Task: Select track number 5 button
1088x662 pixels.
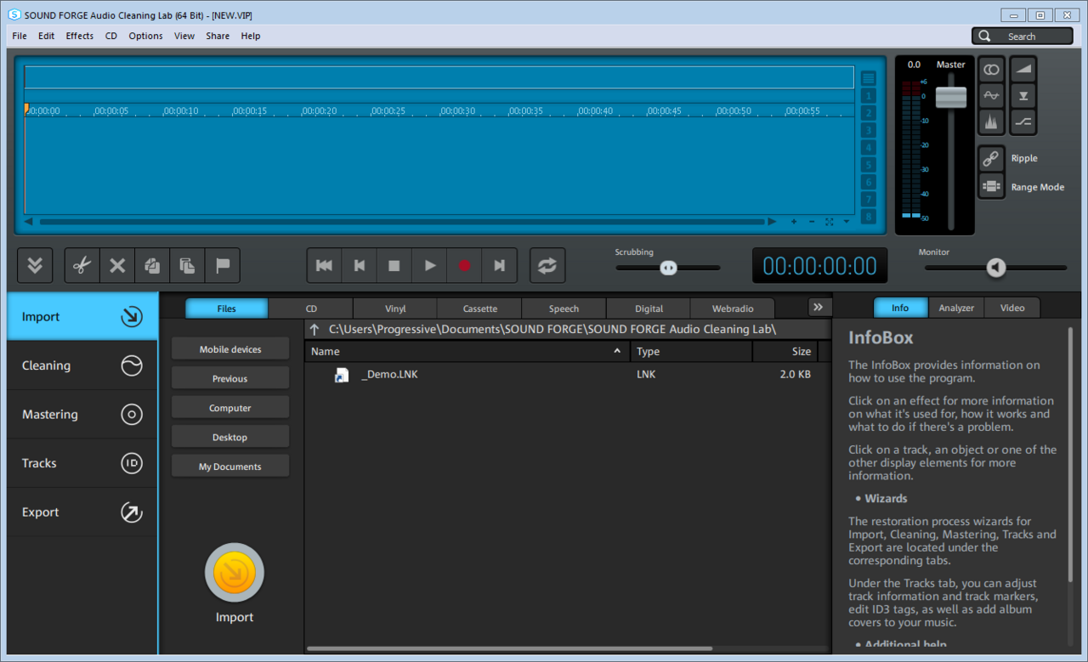Action: coord(868,165)
